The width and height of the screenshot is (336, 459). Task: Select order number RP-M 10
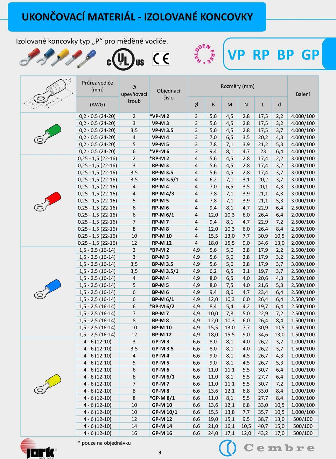[162, 236]
